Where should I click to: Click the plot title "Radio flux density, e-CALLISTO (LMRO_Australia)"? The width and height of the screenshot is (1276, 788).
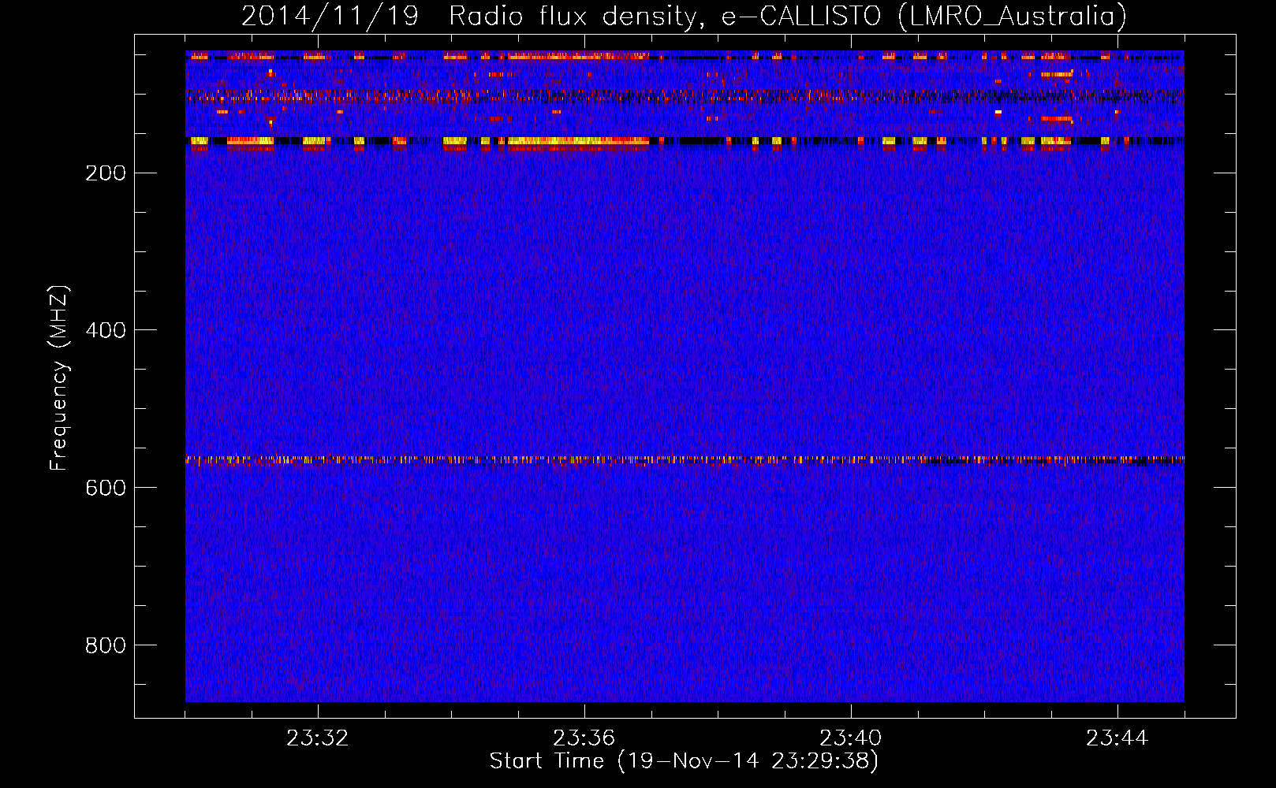pos(788,17)
